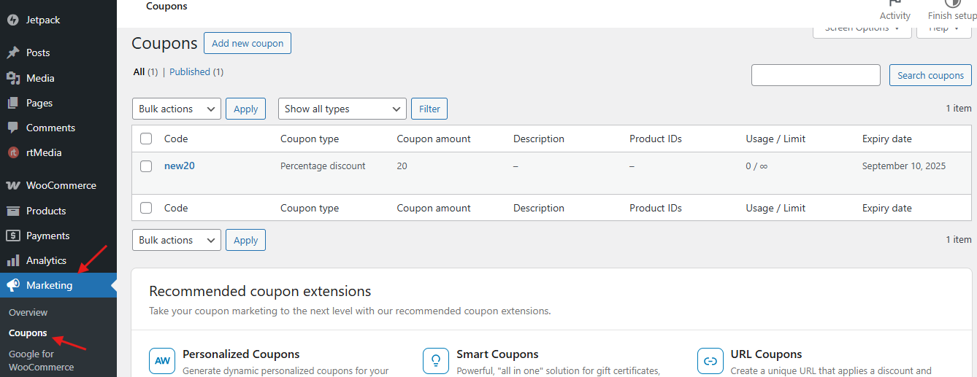The image size is (977, 377).
Task: Click the Marketing megaphone icon
Action: 13,285
